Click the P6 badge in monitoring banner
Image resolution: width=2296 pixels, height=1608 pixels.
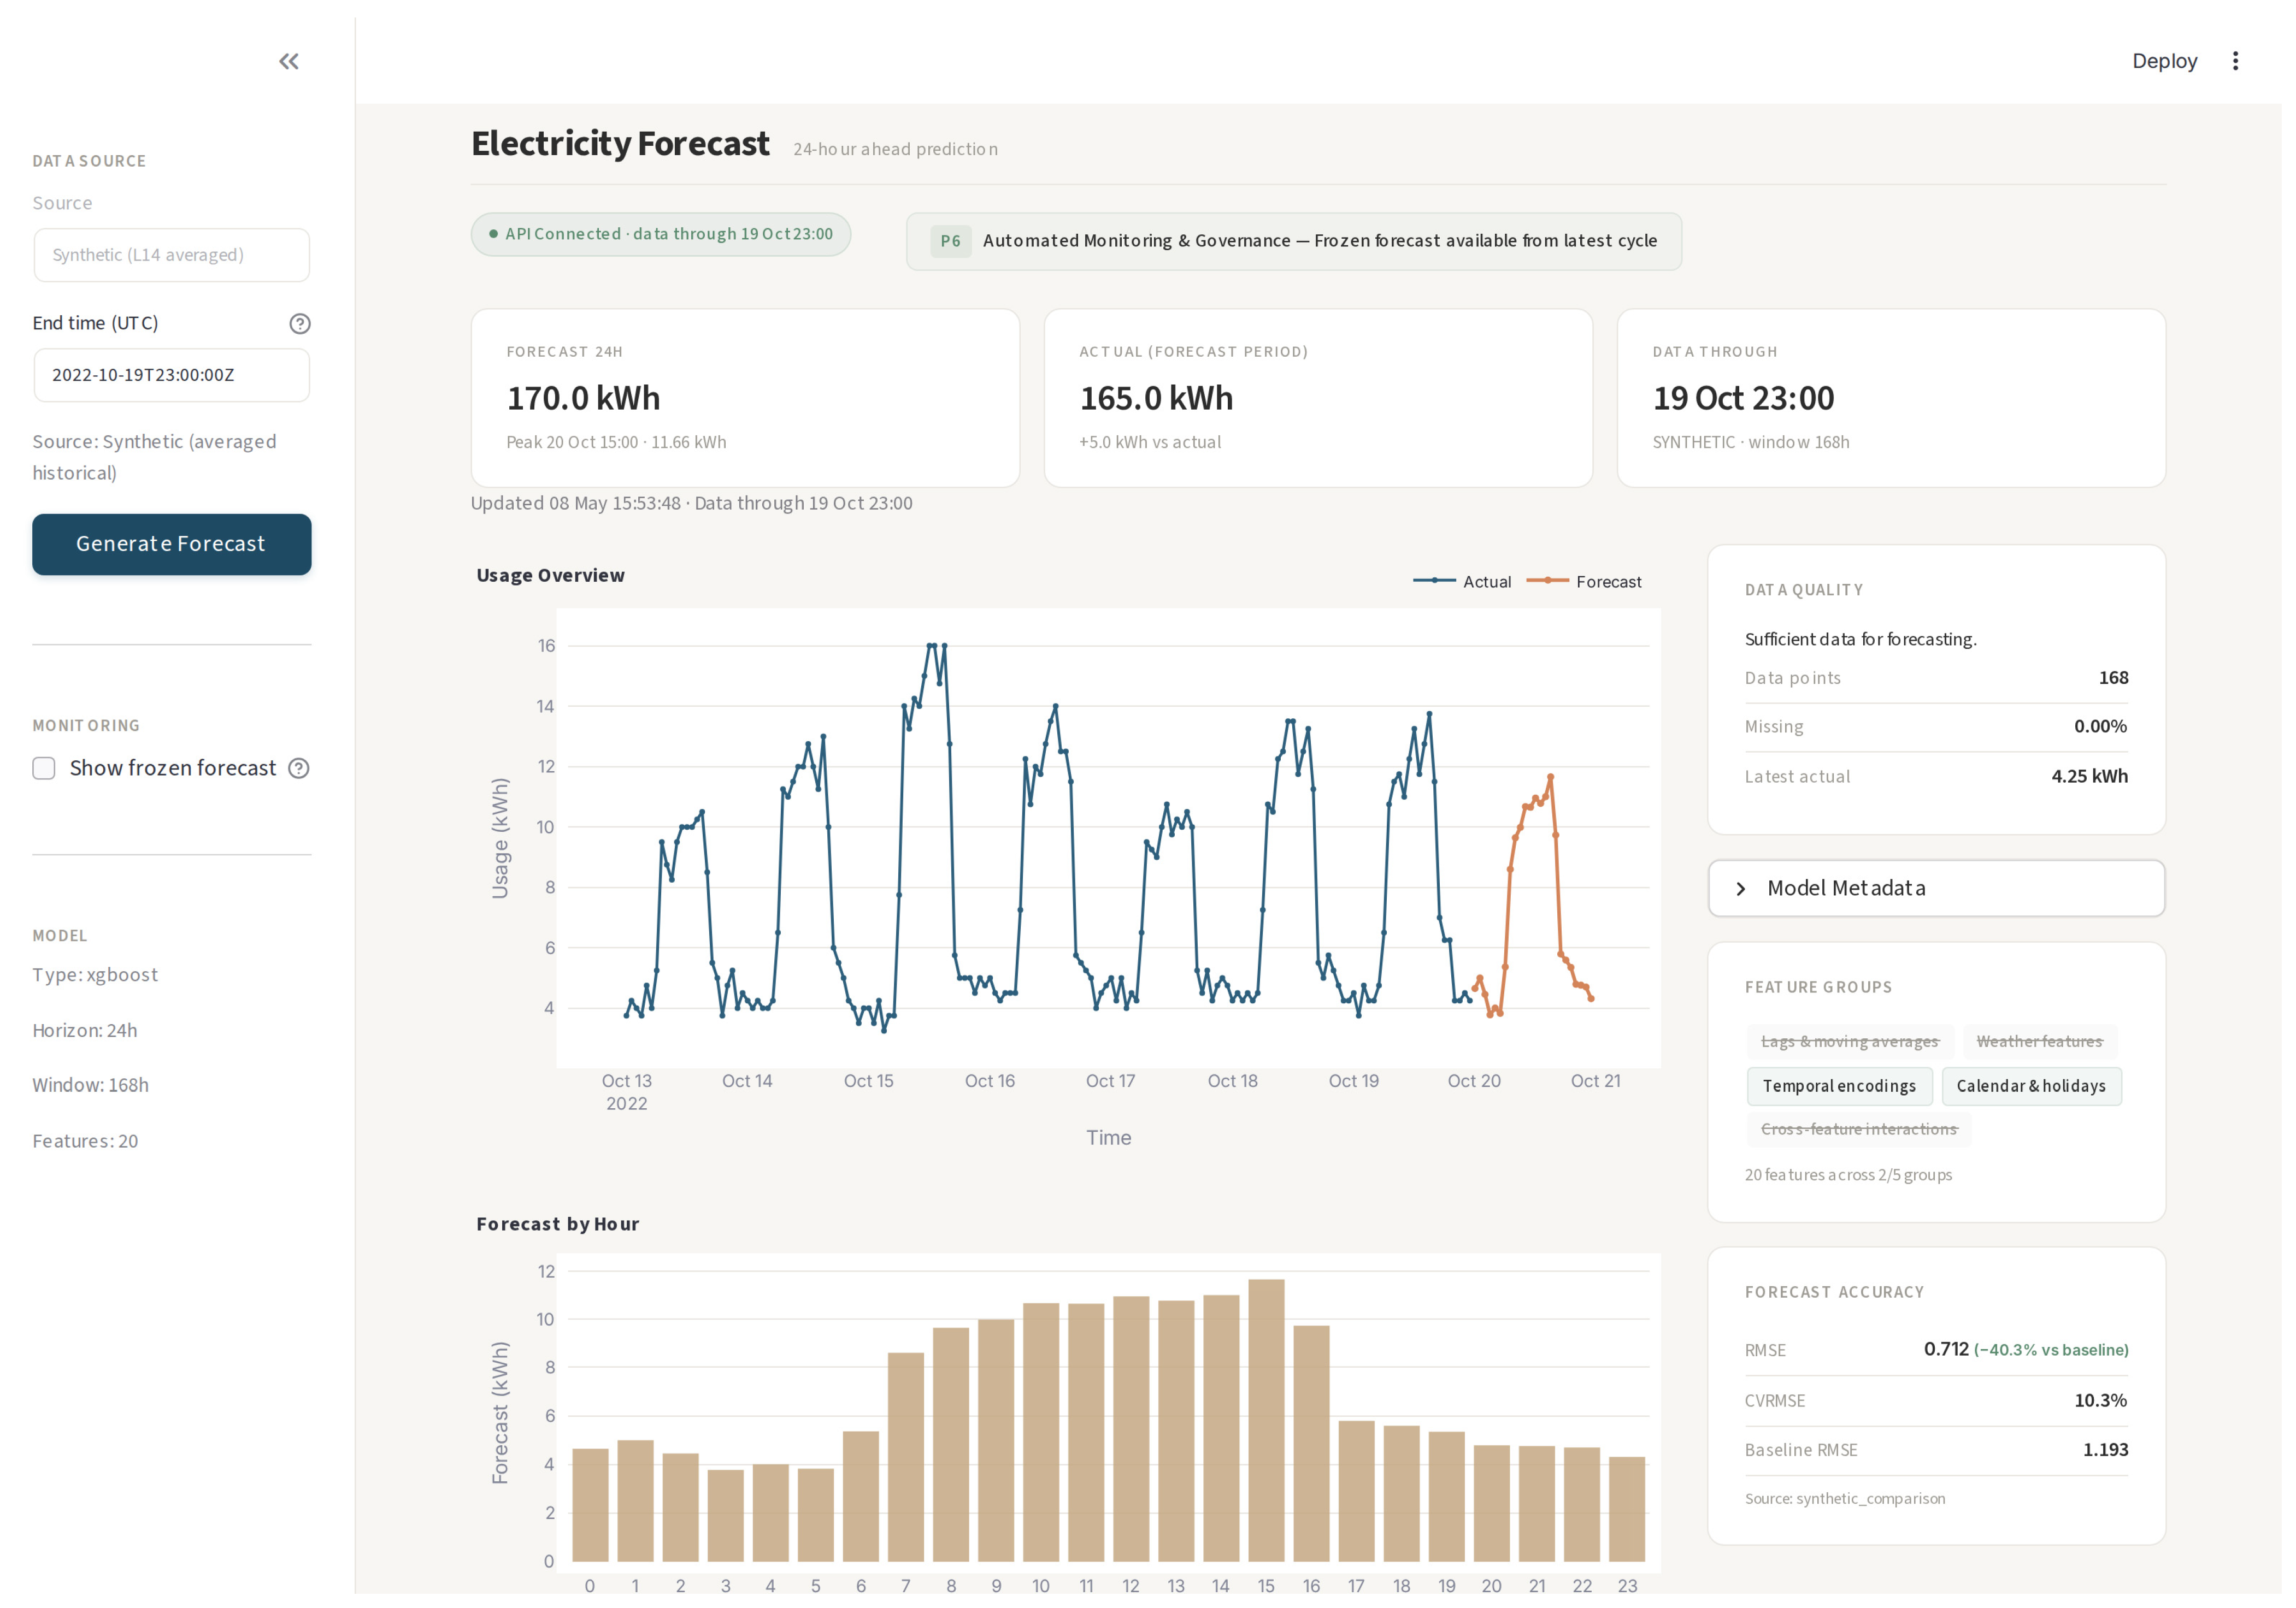point(950,241)
